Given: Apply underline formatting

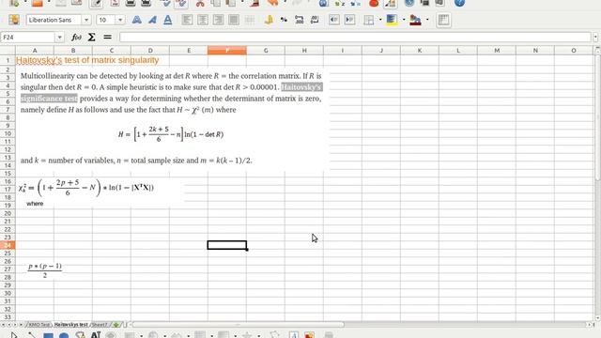Looking at the screenshot, I should 167,20.
